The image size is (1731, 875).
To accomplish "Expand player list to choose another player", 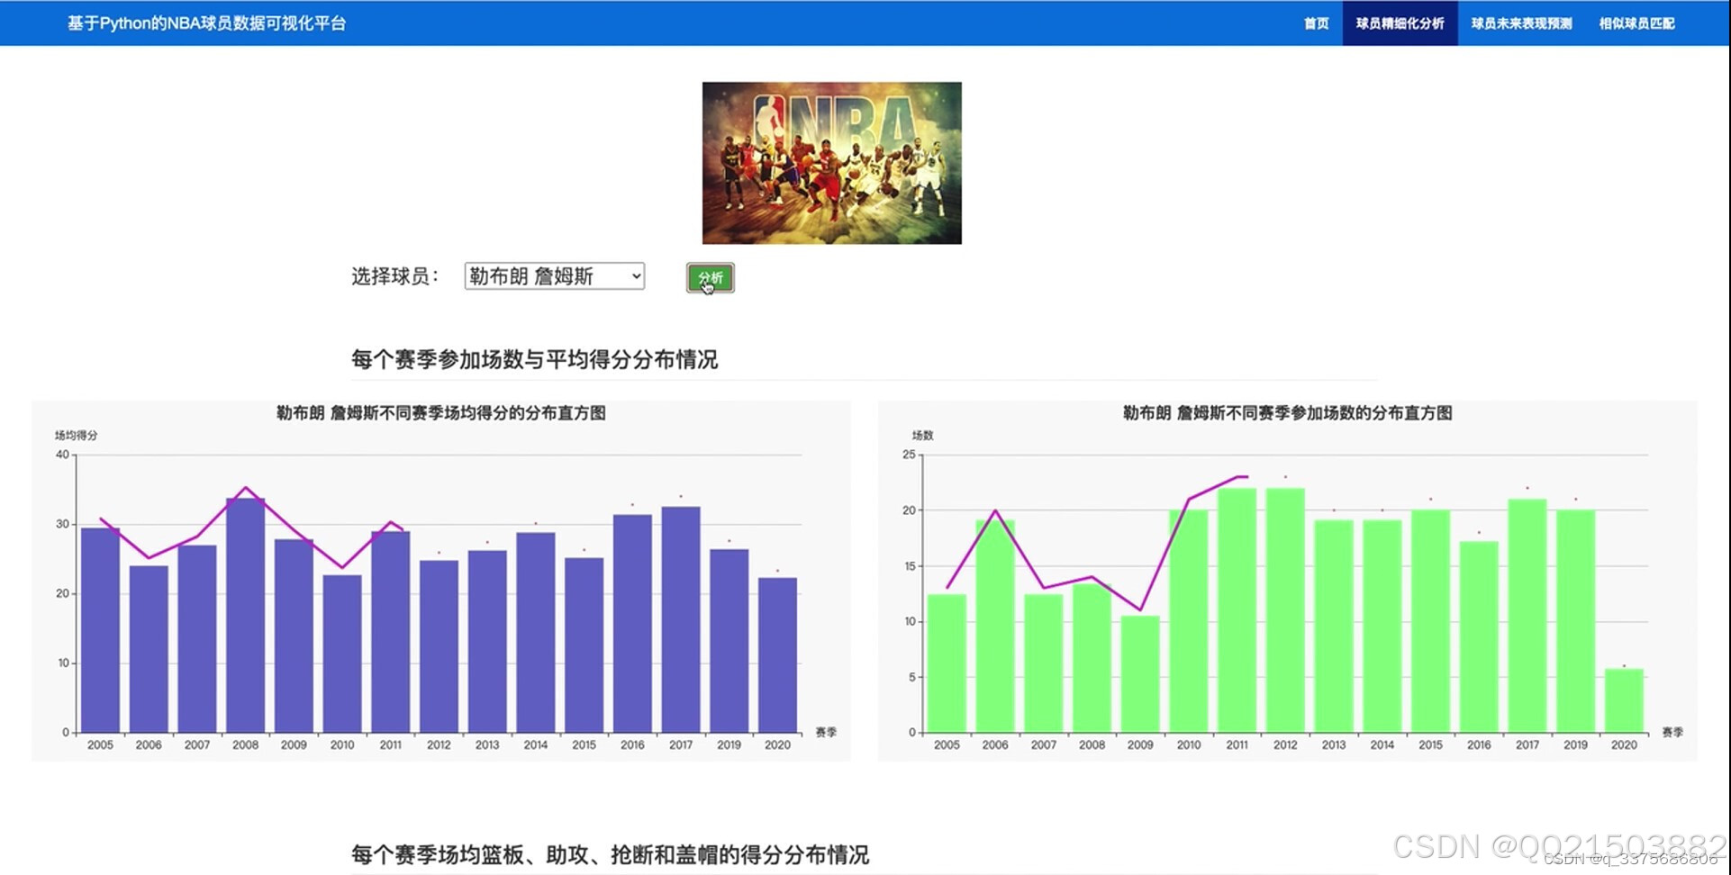I will 553,276.
